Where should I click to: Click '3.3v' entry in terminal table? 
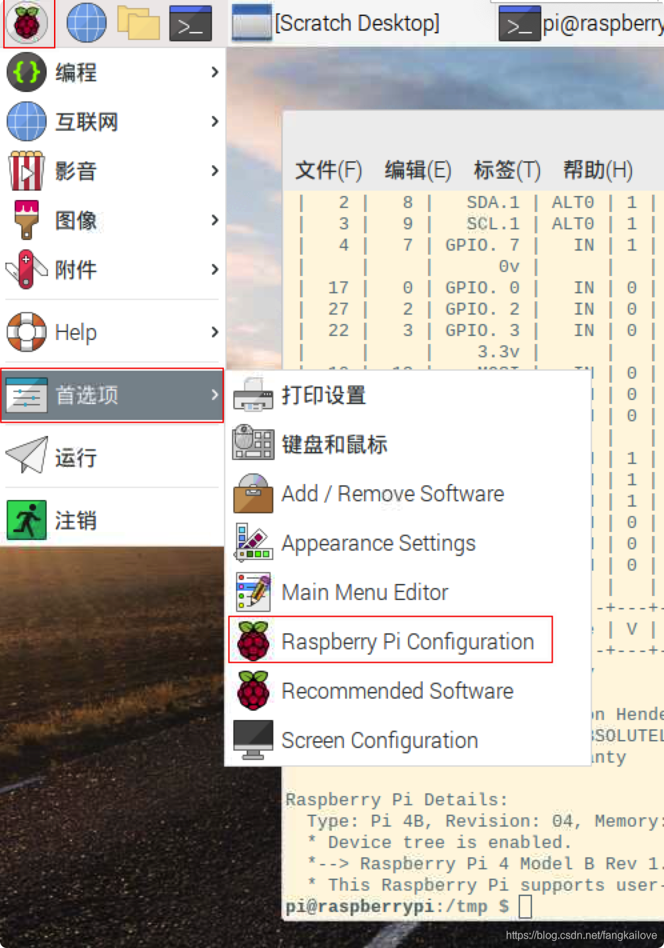point(498,351)
